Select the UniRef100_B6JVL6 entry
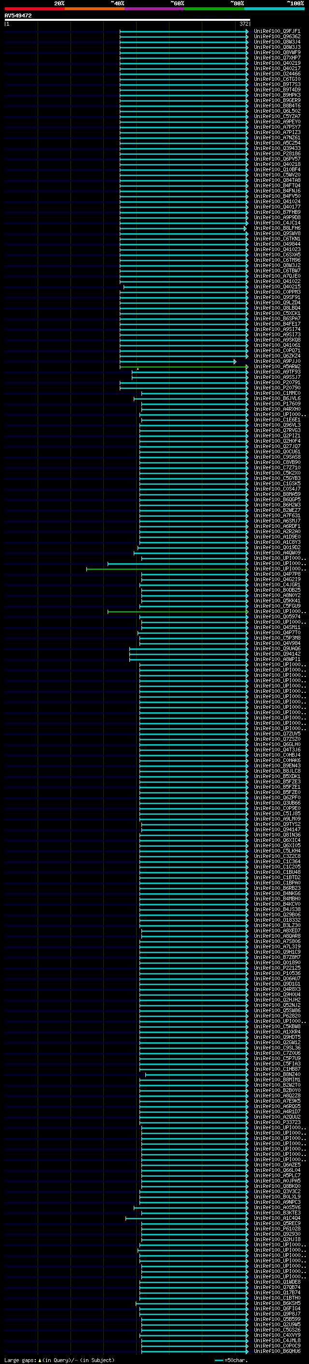 (x=277, y=398)
